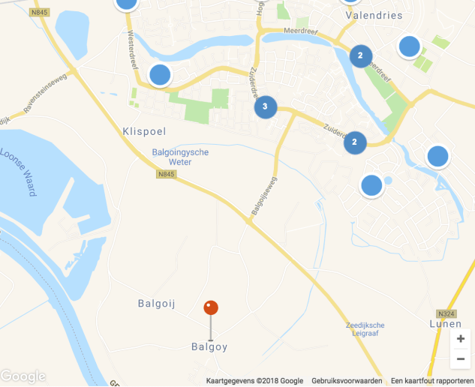Select the partially visible marker at top of Westerdreef
475x387 pixels.
tap(127, 4)
